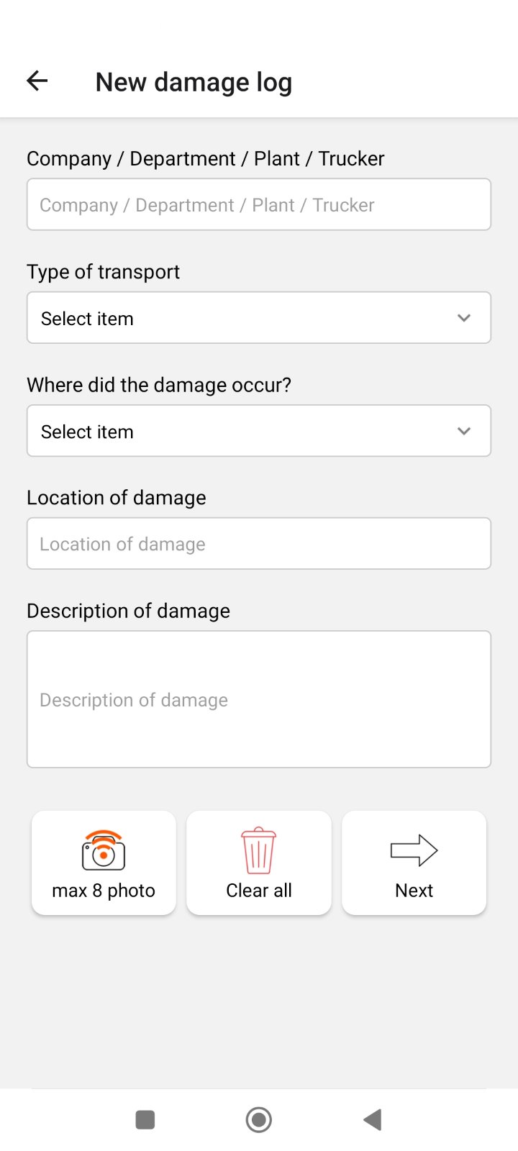Open Android recent apps square button
Image resolution: width=518 pixels, height=1151 pixels.
(145, 1119)
